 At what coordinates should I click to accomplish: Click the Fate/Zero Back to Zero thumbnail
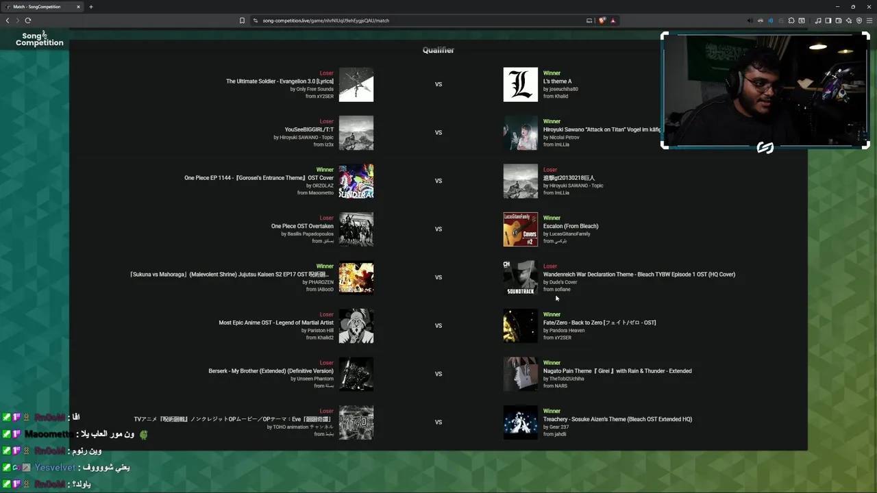pyautogui.click(x=521, y=326)
